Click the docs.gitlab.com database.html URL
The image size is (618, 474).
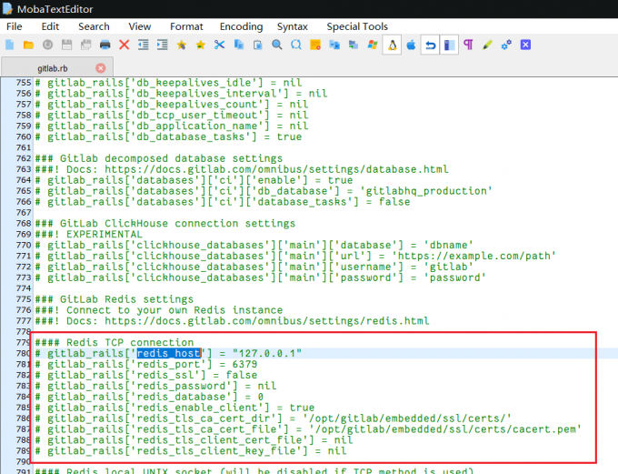click(276, 169)
